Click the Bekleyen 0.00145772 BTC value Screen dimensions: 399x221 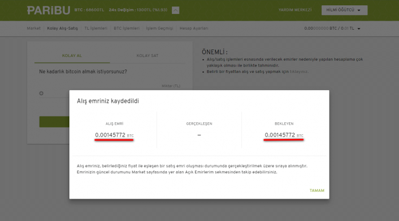click(x=284, y=135)
